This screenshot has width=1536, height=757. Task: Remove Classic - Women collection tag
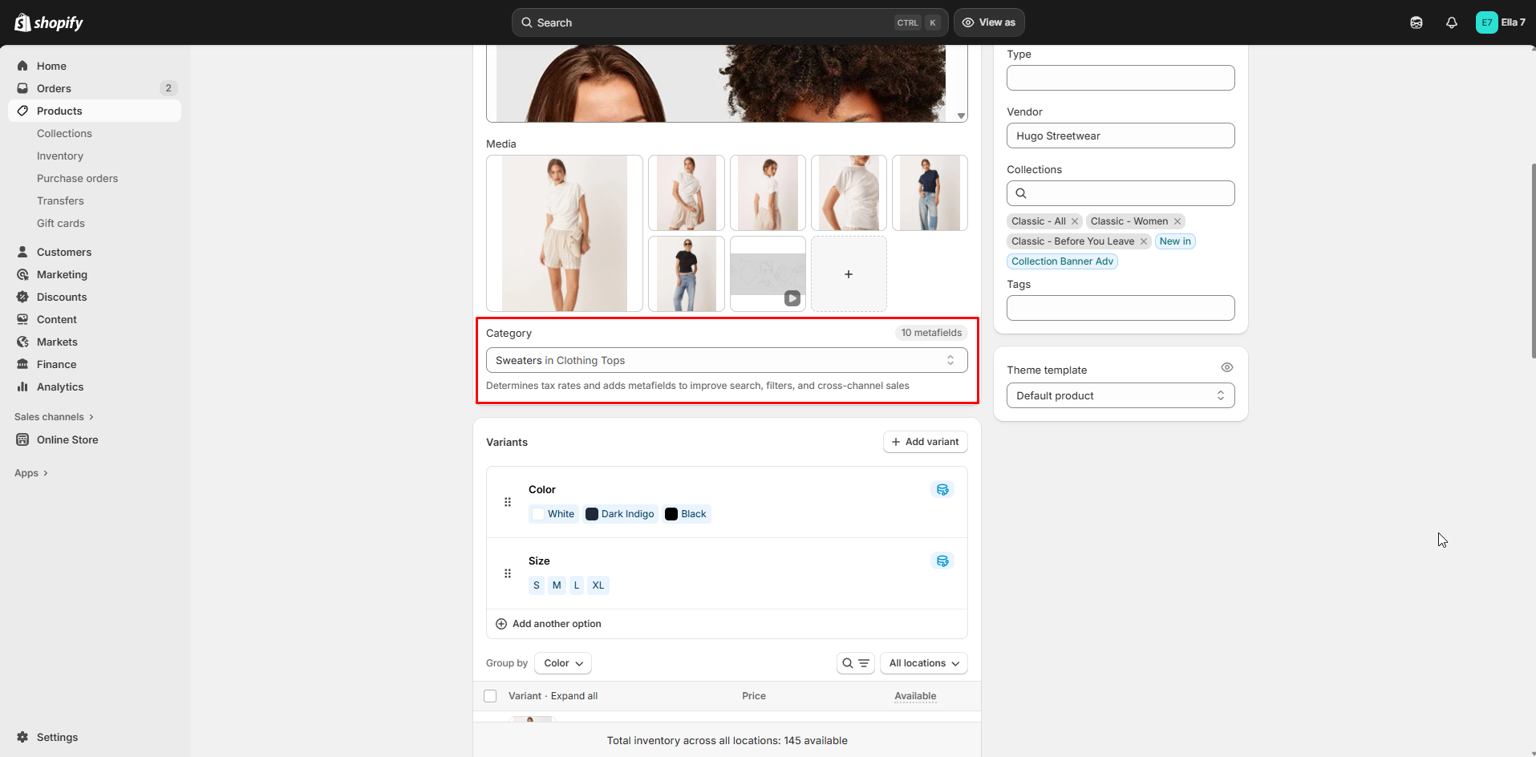pyautogui.click(x=1177, y=221)
